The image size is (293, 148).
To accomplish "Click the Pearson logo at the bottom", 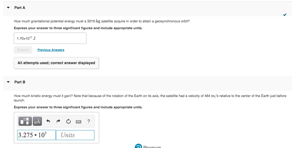I will click(x=148, y=146).
